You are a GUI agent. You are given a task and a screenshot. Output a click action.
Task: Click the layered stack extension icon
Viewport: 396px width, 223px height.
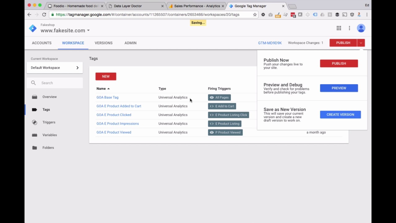click(337, 15)
